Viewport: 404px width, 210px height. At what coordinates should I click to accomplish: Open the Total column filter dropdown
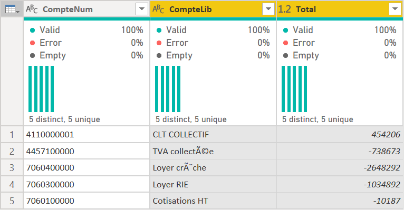(395, 9)
